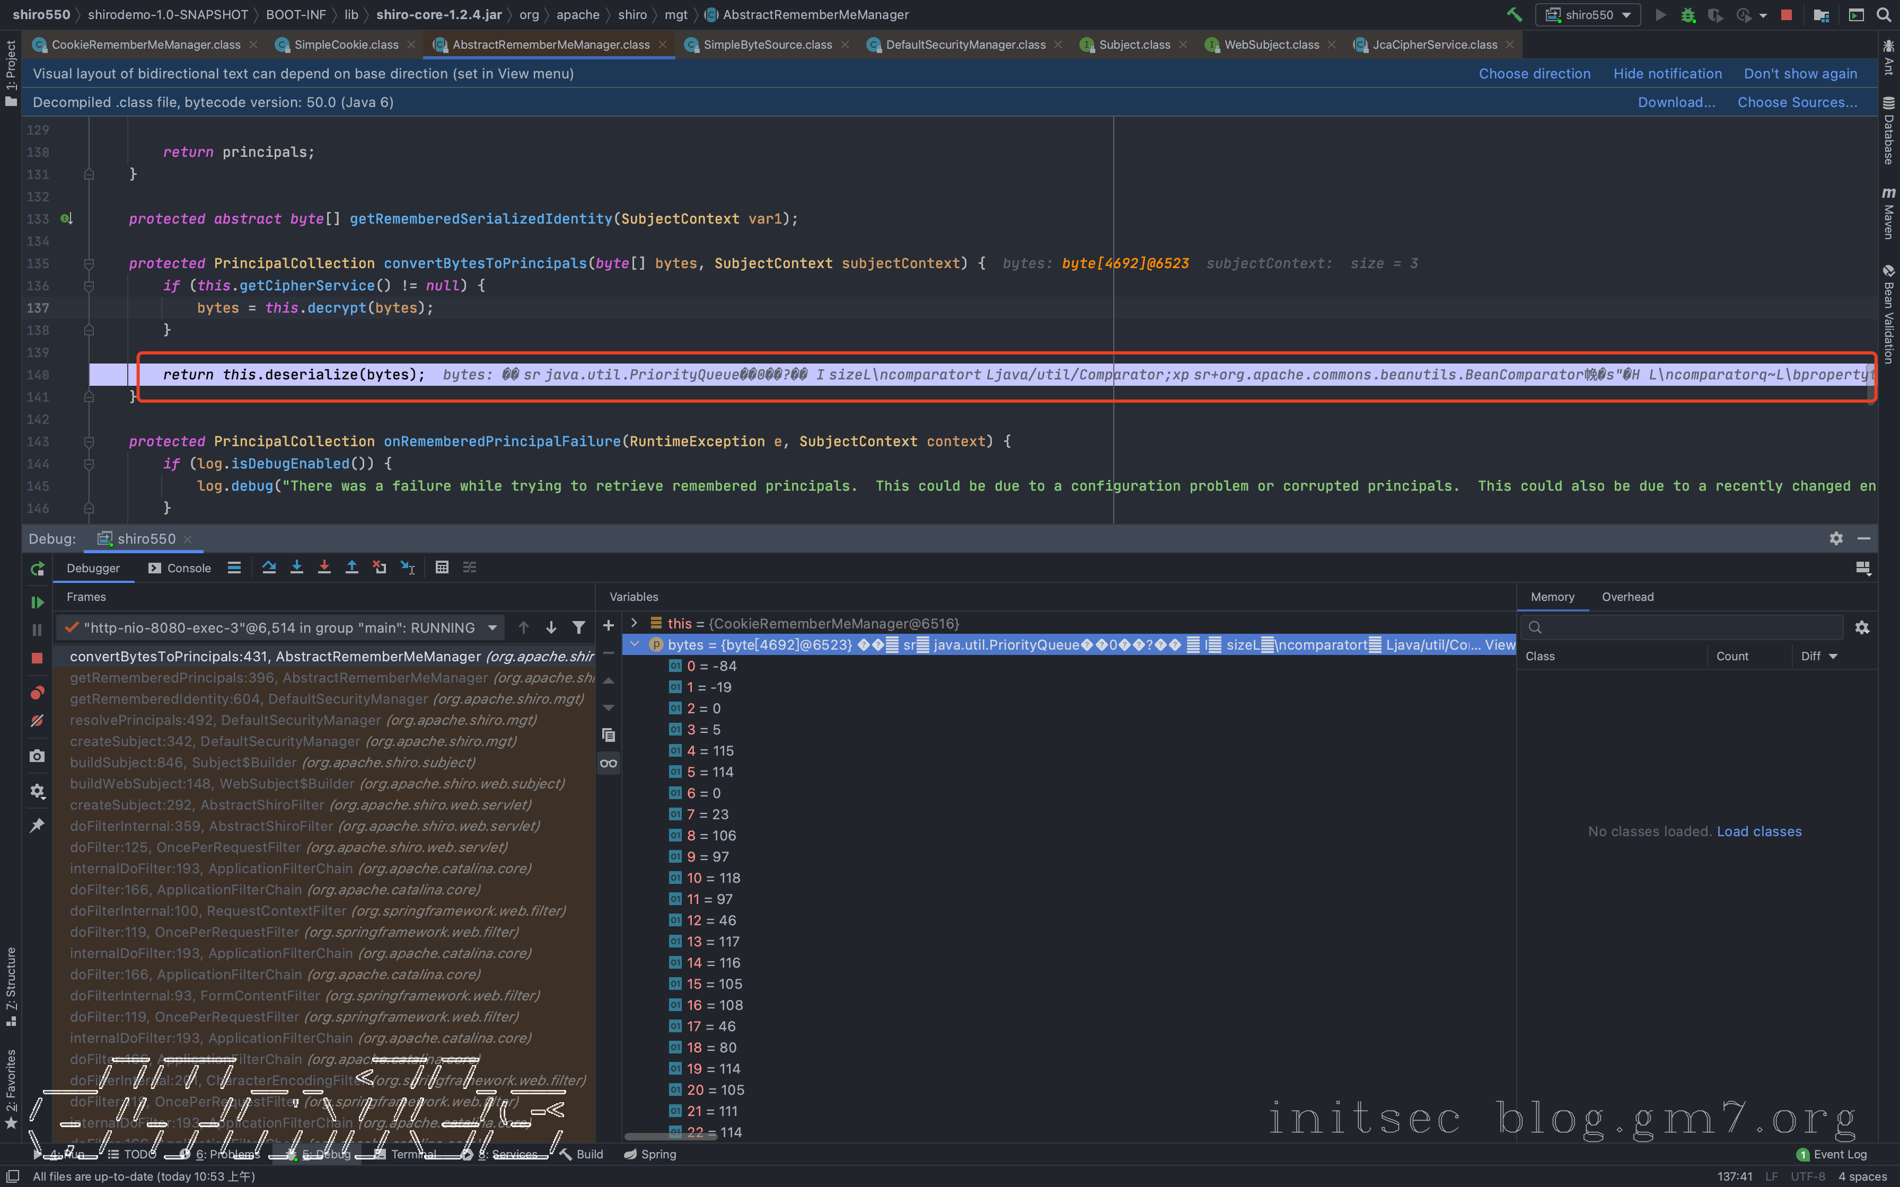The height and width of the screenshot is (1187, 1900).
Task: Click the Step Out icon
Action: [x=351, y=568]
